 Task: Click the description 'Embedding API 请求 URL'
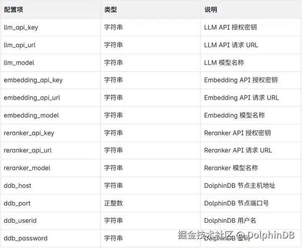click(x=242, y=98)
